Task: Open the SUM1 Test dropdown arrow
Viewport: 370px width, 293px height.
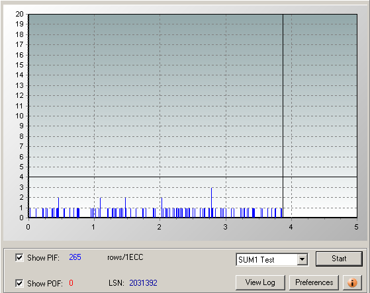Action: pos(302,259)
